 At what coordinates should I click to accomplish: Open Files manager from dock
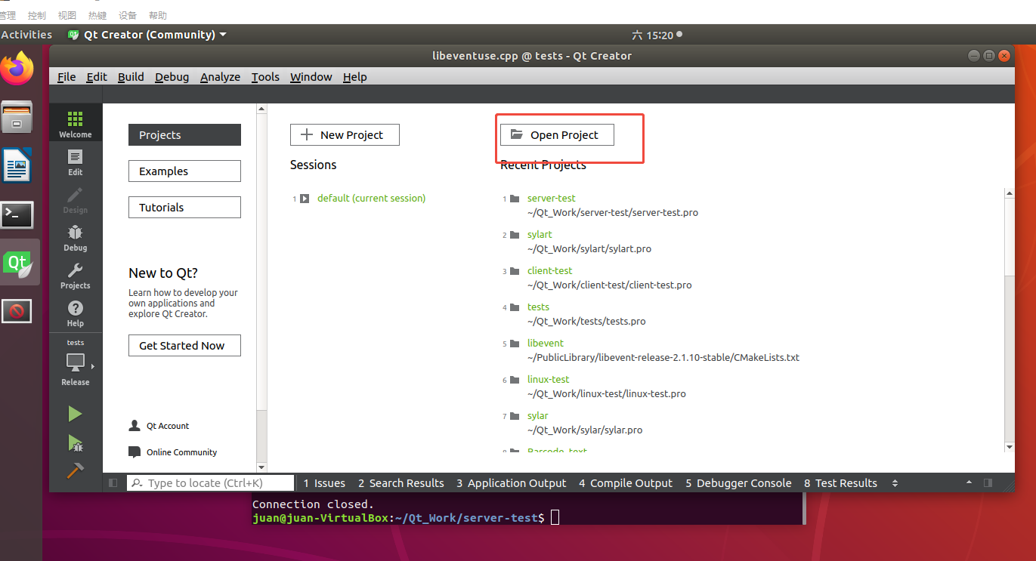[17, 117]
